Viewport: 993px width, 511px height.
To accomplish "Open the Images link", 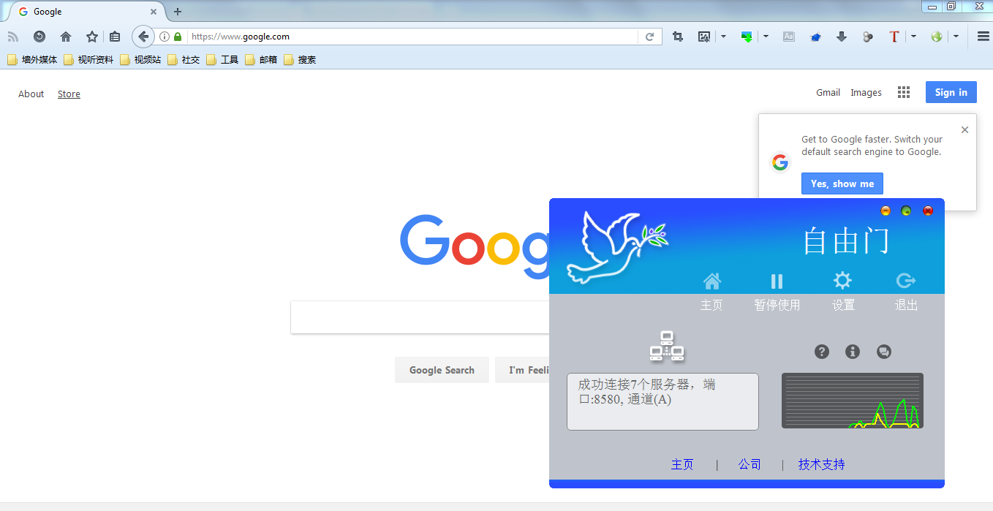I will [x=866, y=92].
